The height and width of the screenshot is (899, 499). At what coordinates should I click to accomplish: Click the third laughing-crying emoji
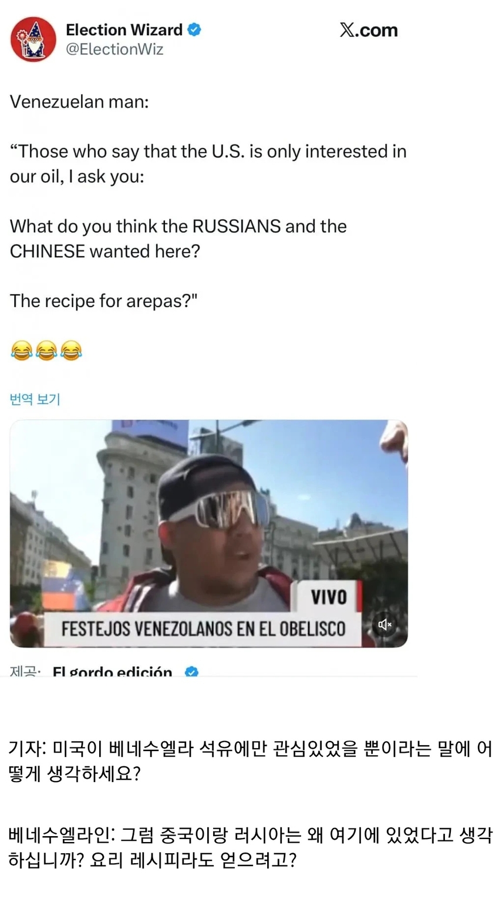71,351
